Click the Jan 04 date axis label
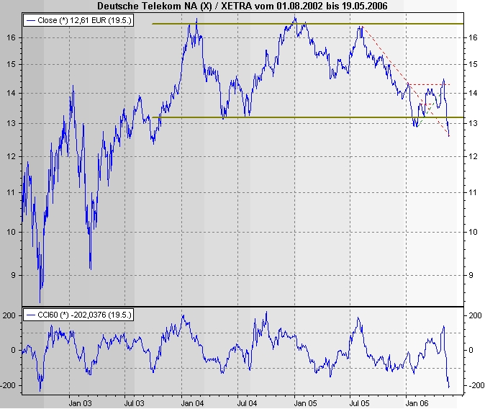The height and width of the screenshot is (409, 485). point(192,403)
